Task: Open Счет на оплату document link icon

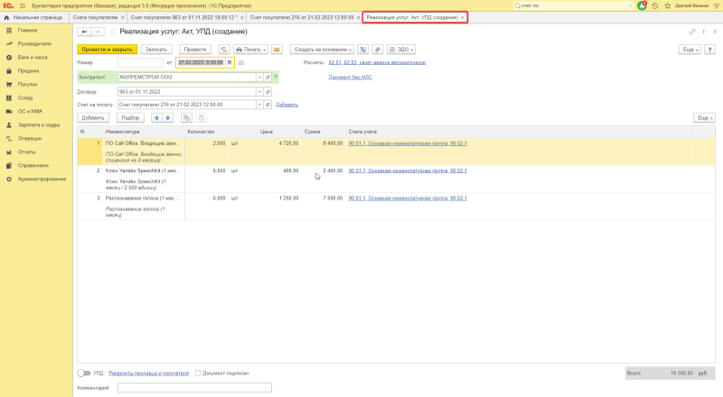Action: pos(268,105)
